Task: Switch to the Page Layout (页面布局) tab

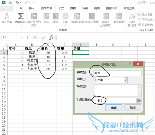Action: pos(46,8)
